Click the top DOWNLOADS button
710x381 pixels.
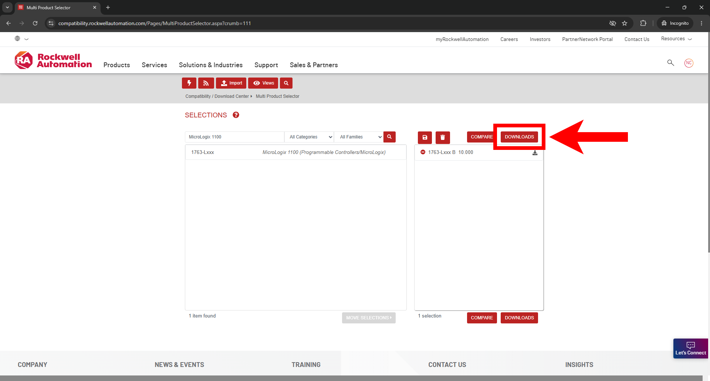[519, 137]
